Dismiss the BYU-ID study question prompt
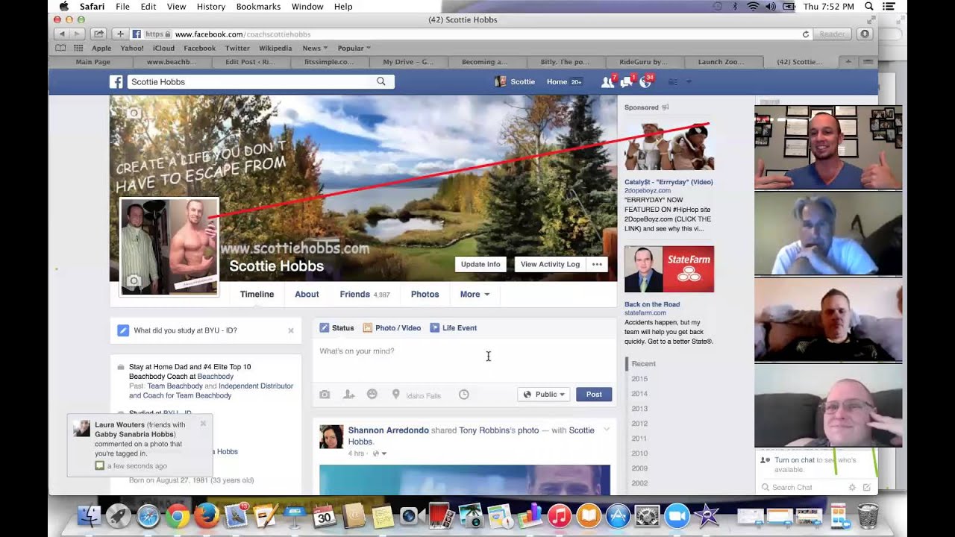The width and height of the screenshot is (955, 537). [291, 330]
